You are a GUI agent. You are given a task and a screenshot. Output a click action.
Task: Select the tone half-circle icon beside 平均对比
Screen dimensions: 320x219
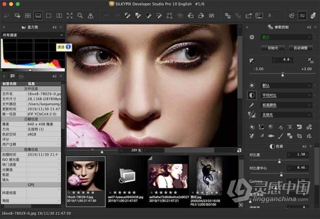(x=252, y=95)
